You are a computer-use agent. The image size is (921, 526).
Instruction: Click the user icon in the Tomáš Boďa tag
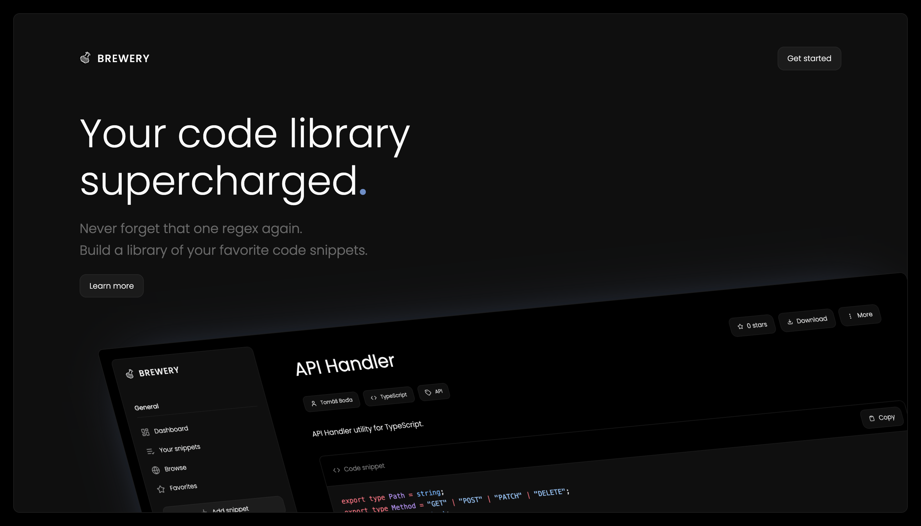tap(313, 403)
